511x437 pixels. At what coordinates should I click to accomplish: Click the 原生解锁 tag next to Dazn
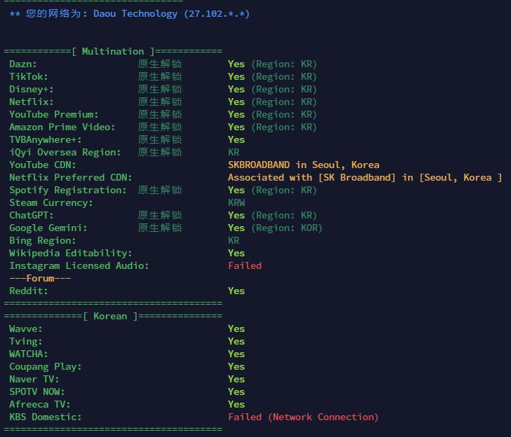[160, 64]
